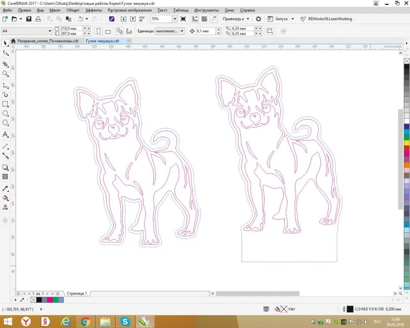The width and height of the screenshot is (410, 328).
Task: Select the Artistic Media tool
Action: pyautogui.click(x=5, y=95)
